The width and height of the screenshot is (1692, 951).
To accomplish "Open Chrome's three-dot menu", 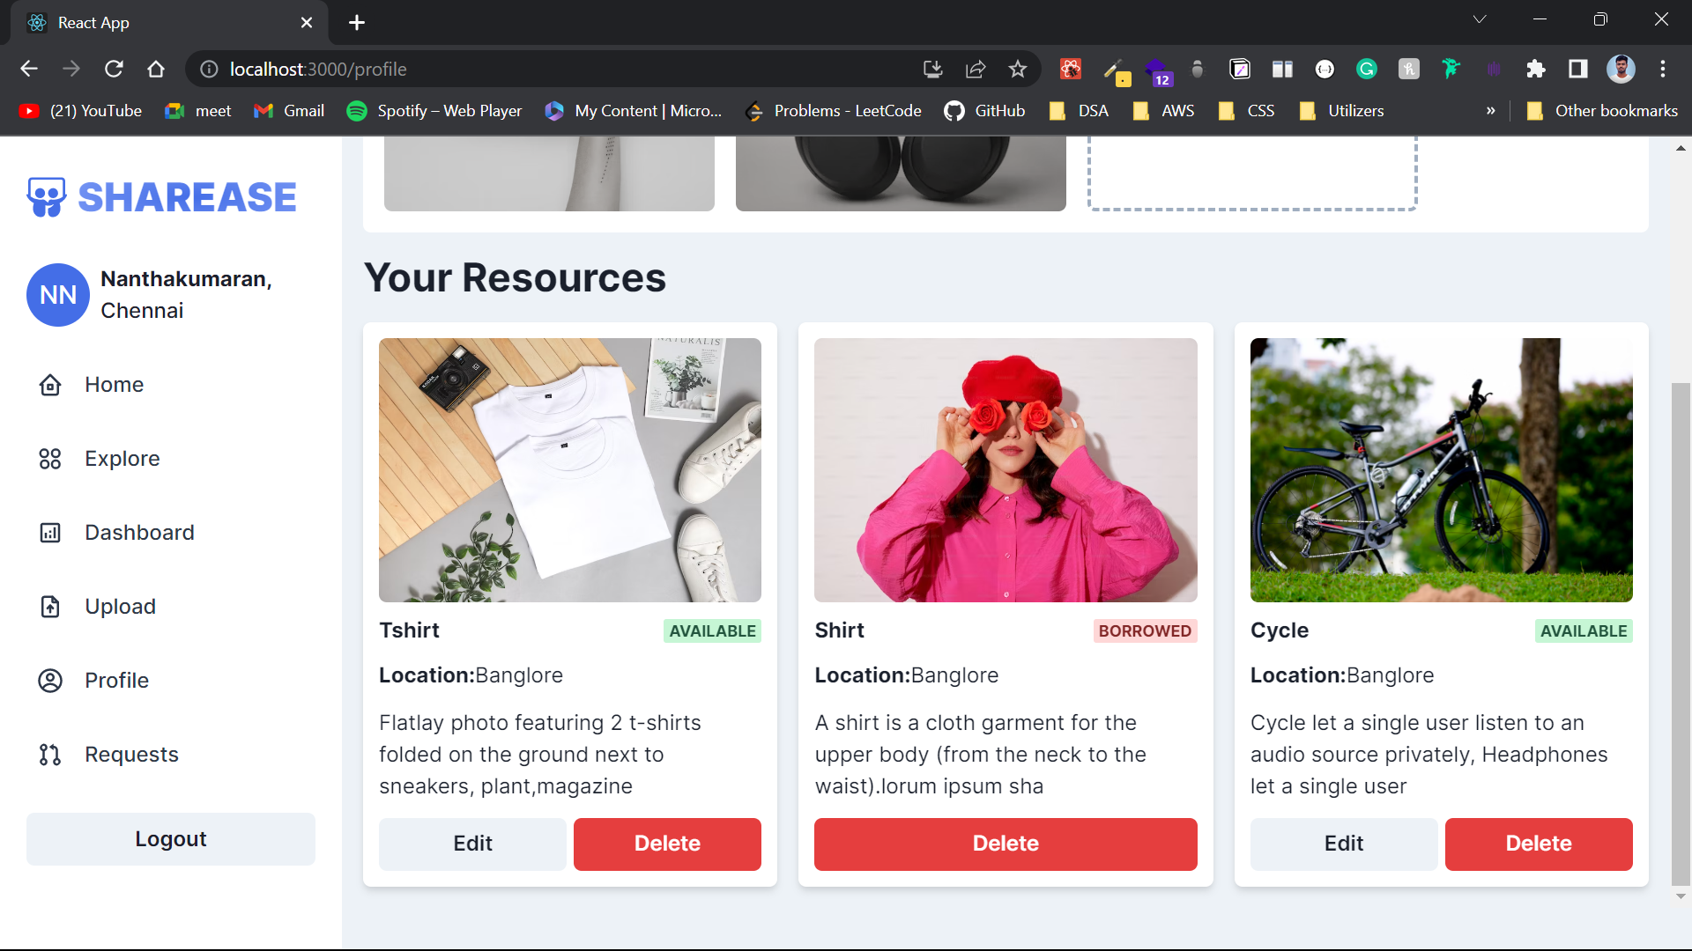I will point(1663,69).
